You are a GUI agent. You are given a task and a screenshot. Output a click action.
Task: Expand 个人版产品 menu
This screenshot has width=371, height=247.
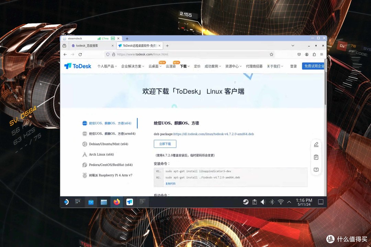click(x=107, y=66)
